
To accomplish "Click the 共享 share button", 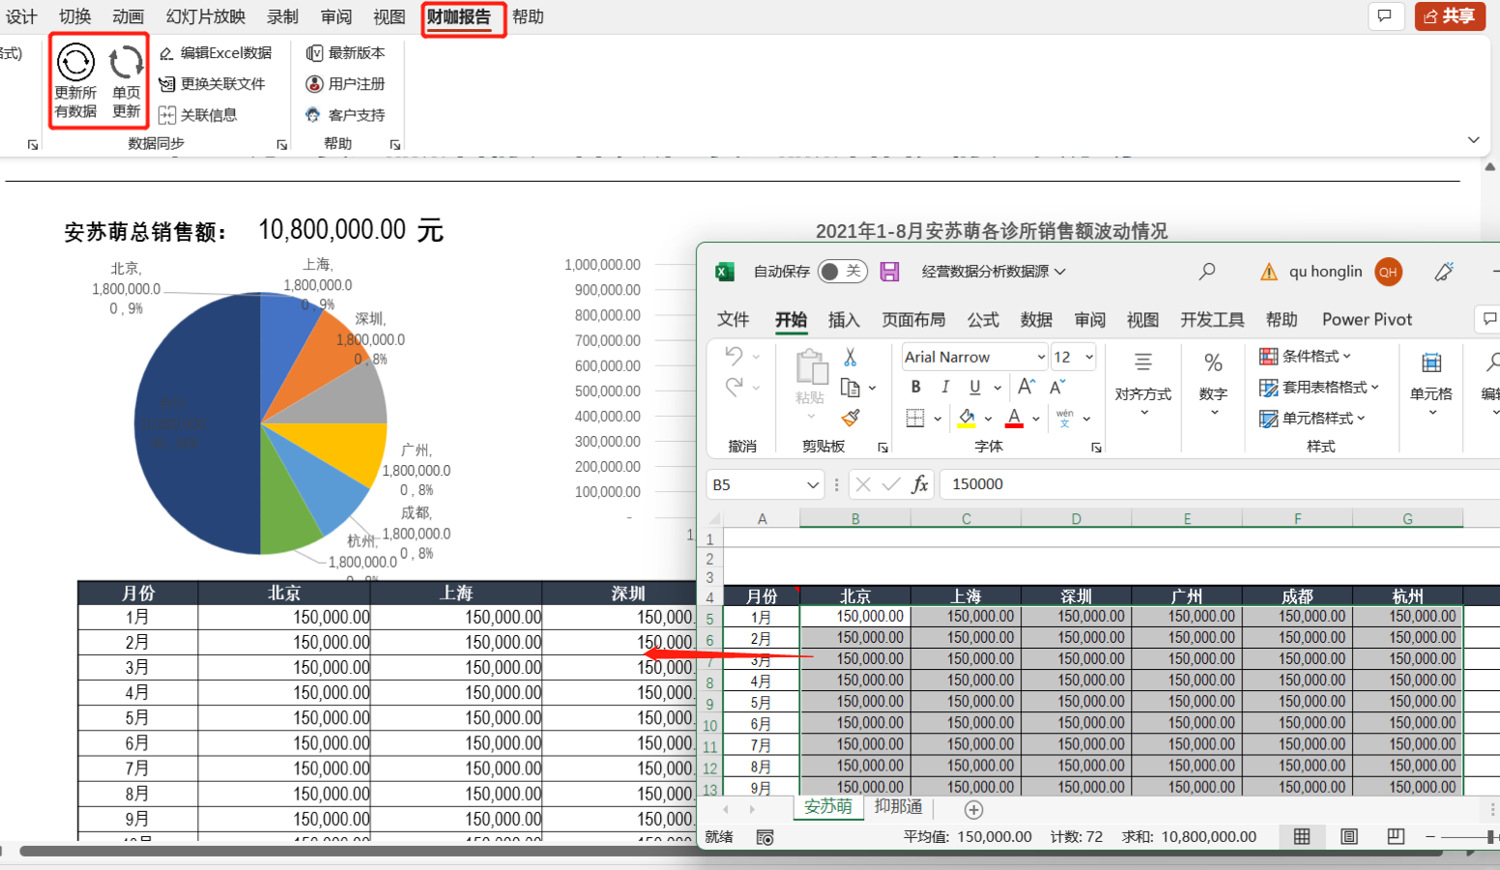I will (x=1450, y=16).
